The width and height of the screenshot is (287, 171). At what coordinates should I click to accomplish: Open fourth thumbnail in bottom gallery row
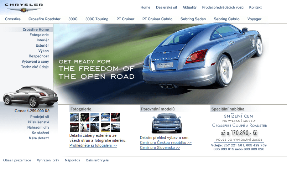coord(105,128)
